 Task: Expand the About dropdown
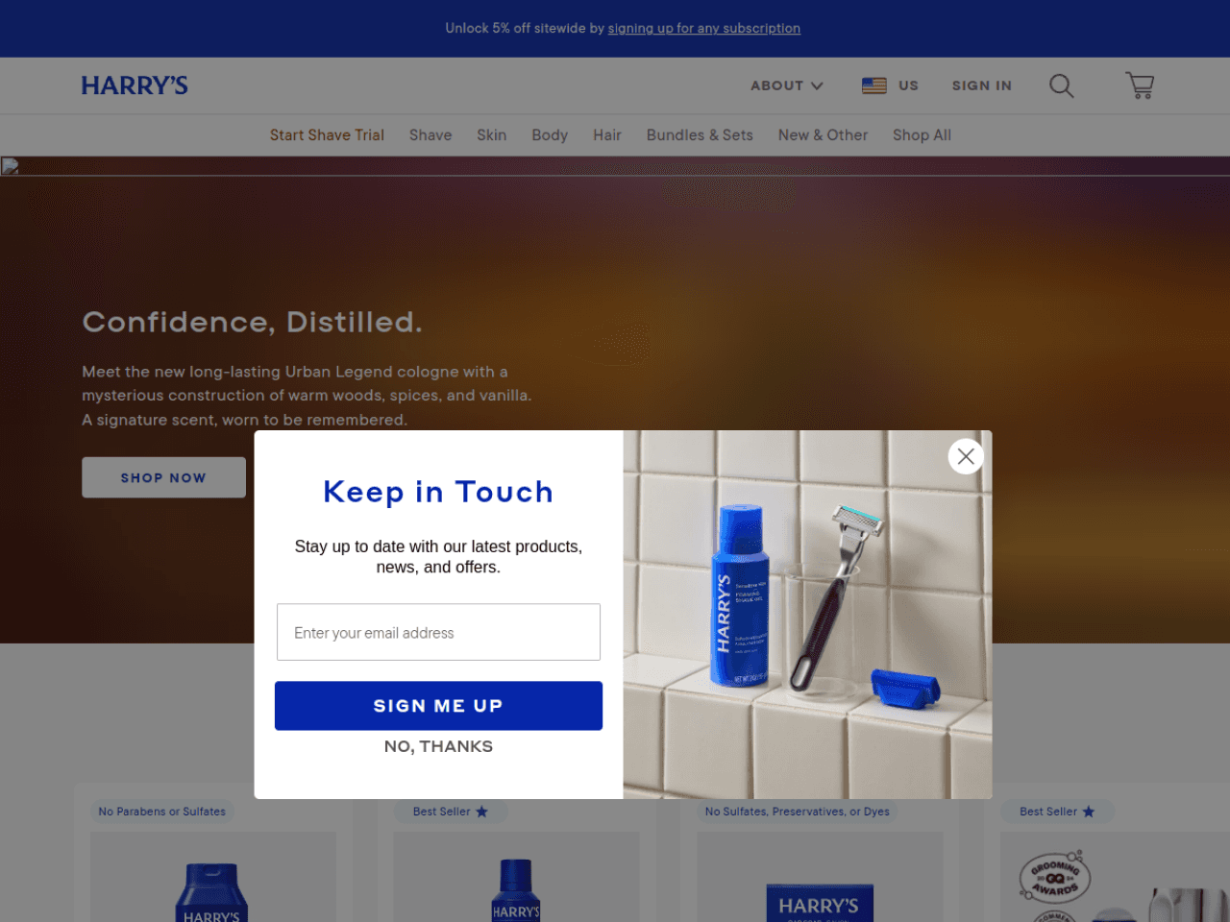click(x=787, y=85)
